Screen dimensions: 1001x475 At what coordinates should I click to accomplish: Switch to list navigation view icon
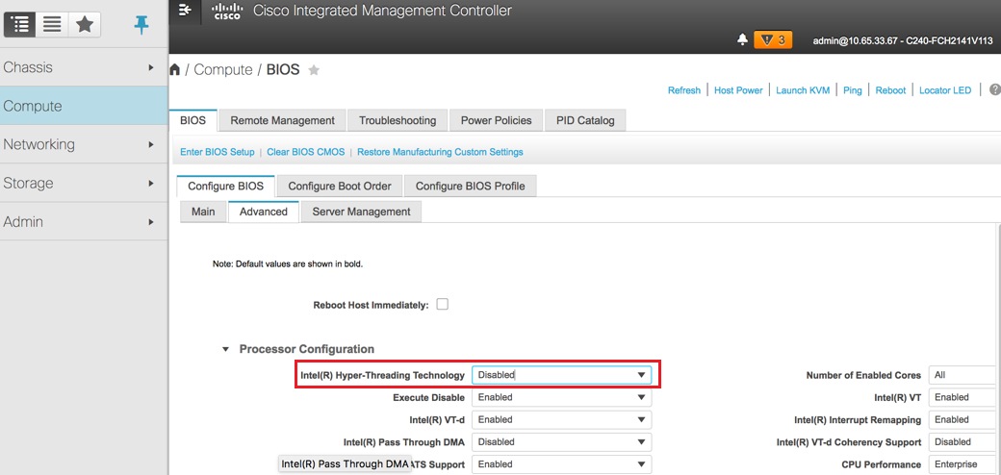(x=52, y=25)
